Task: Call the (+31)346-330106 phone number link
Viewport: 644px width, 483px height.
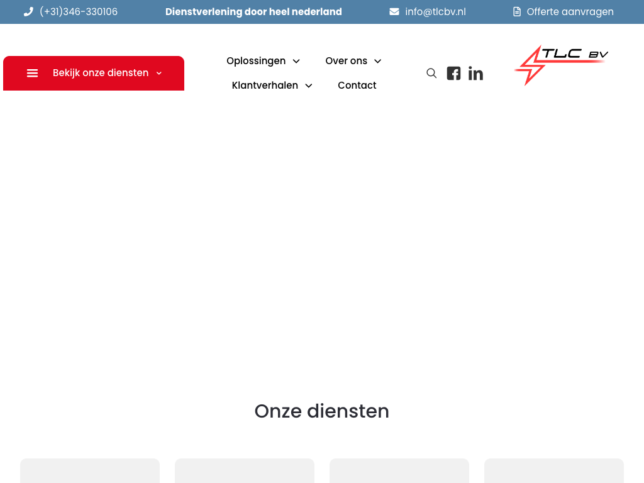Action: click(78, 12)
